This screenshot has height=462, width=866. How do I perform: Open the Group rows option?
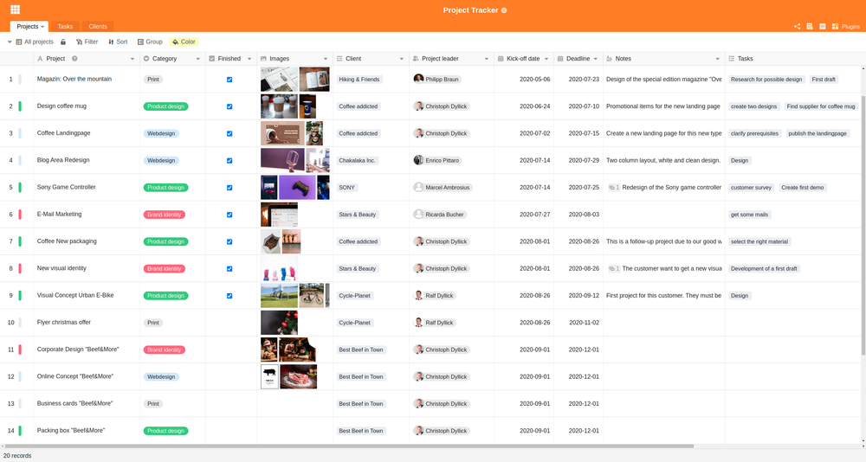tap(150, 42)
